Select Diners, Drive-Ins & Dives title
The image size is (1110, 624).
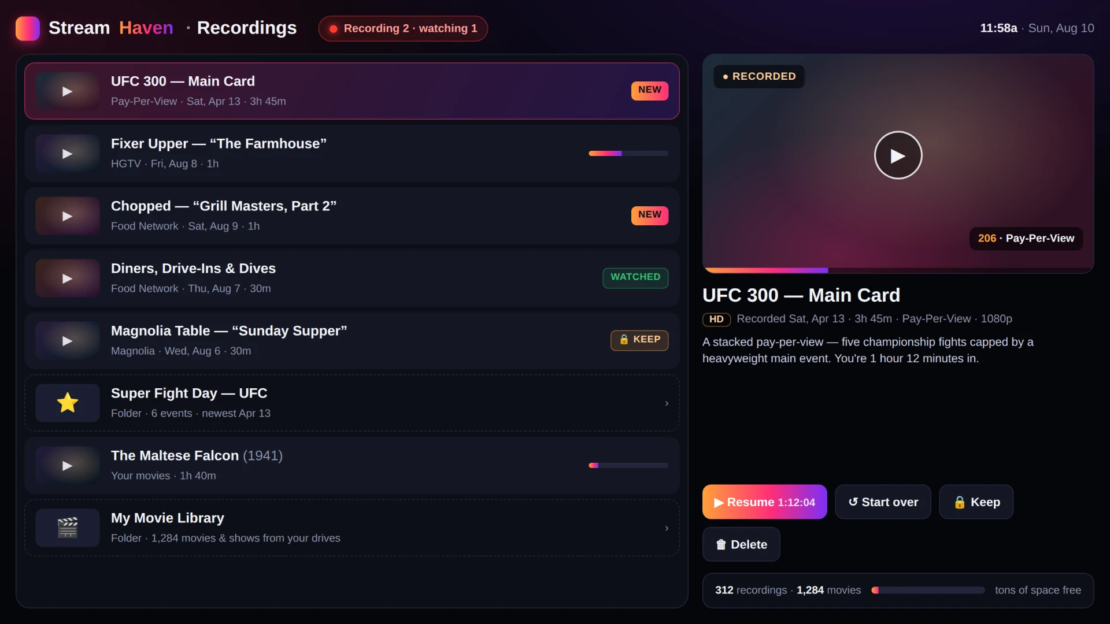(x=193, y=269)
